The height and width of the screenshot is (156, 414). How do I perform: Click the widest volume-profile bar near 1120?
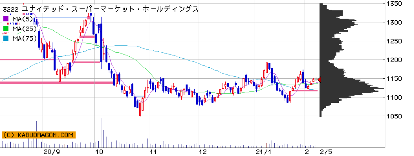tap(352, 88)
